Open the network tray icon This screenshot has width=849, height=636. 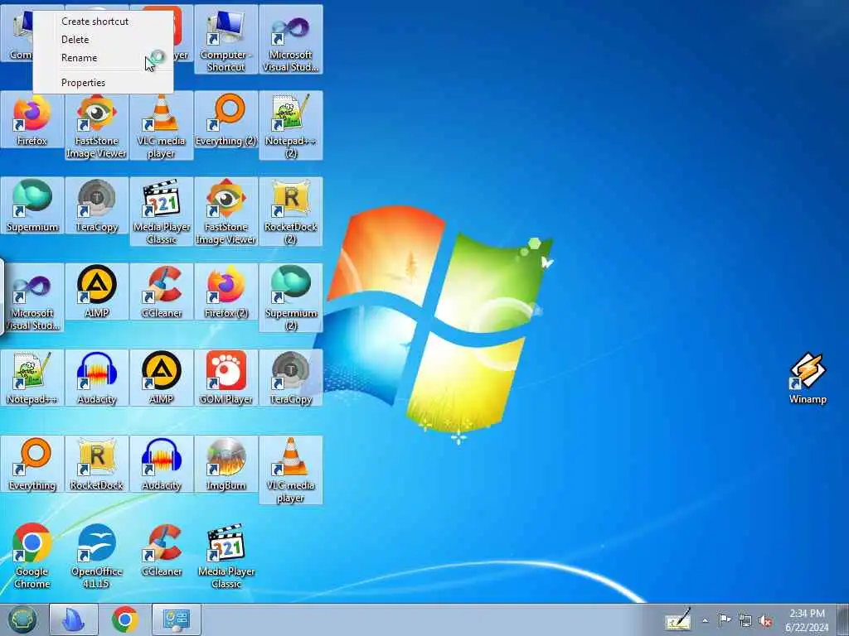tap(745, 620)
